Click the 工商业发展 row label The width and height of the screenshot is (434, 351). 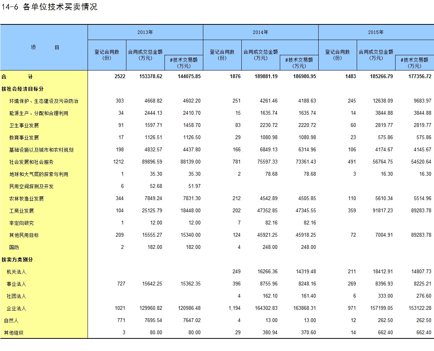[x=22, y=211]
